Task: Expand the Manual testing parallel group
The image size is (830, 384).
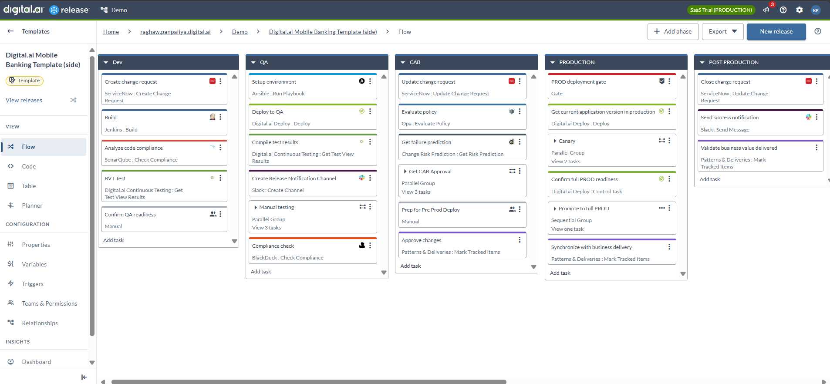Action: click(x=255, y=207)
